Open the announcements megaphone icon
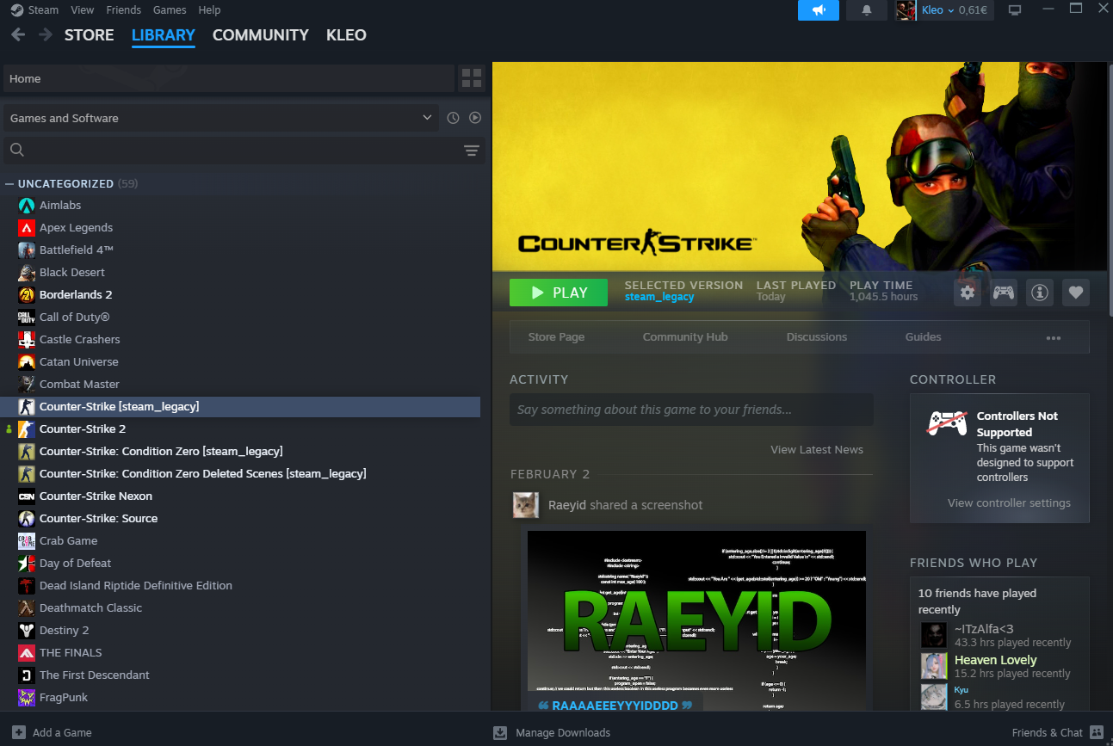Image resolution: width=1113 pixels, height=746 pixels. click(818, 10)
